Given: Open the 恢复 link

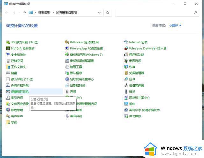Looking at the screenshot, I should coord(132,67).
